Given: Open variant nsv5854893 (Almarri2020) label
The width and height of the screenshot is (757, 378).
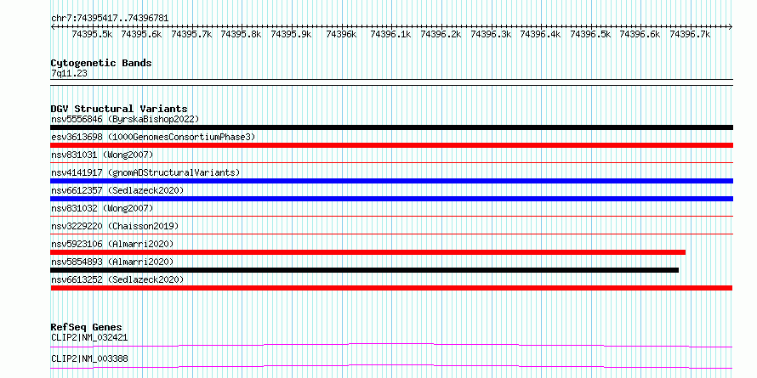Looking at the screenshot, I should click(x=112, y=262).
